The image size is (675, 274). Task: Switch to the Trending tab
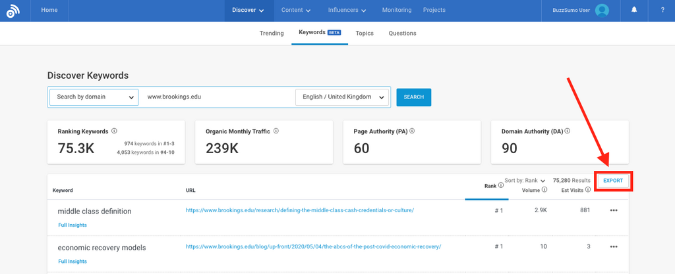pyautogui.click(x=271, y=34)
